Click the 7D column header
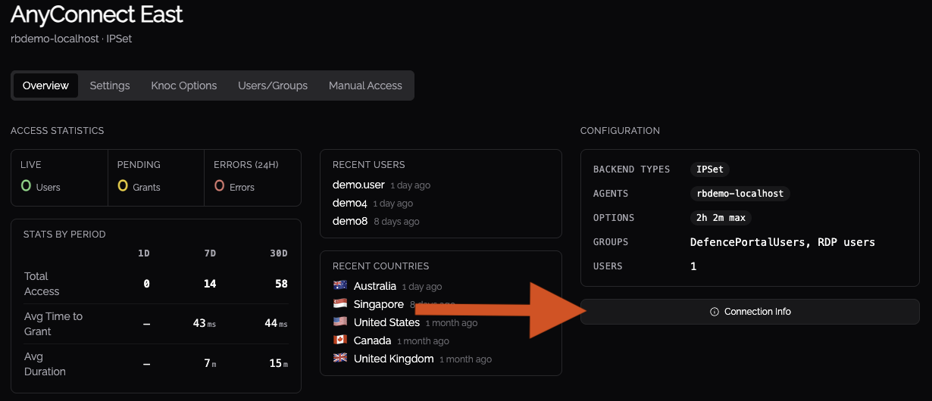This screenshot has height=401, width=932. click(x=210, y=253)
